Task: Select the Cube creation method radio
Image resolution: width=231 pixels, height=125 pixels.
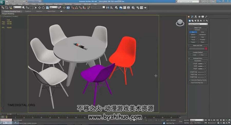Action: (192, 55)
